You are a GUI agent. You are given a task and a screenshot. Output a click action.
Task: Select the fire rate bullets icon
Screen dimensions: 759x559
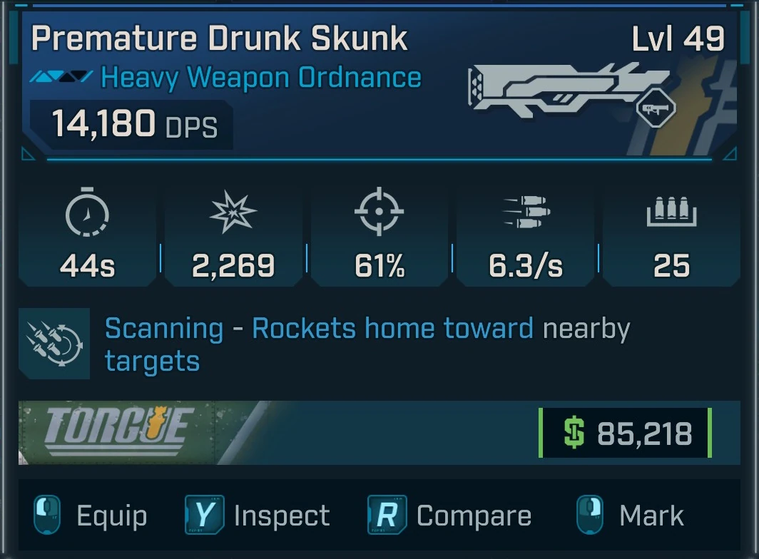(526, 212)
